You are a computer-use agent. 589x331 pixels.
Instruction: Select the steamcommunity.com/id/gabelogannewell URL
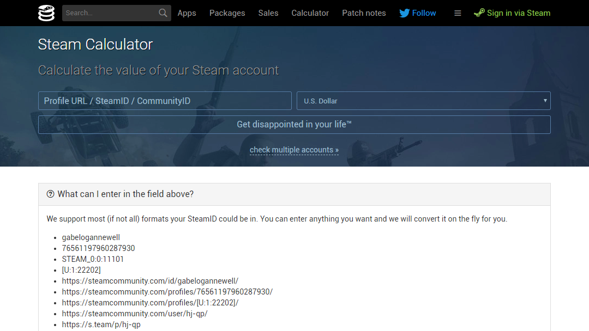click(x=151, y=281)
